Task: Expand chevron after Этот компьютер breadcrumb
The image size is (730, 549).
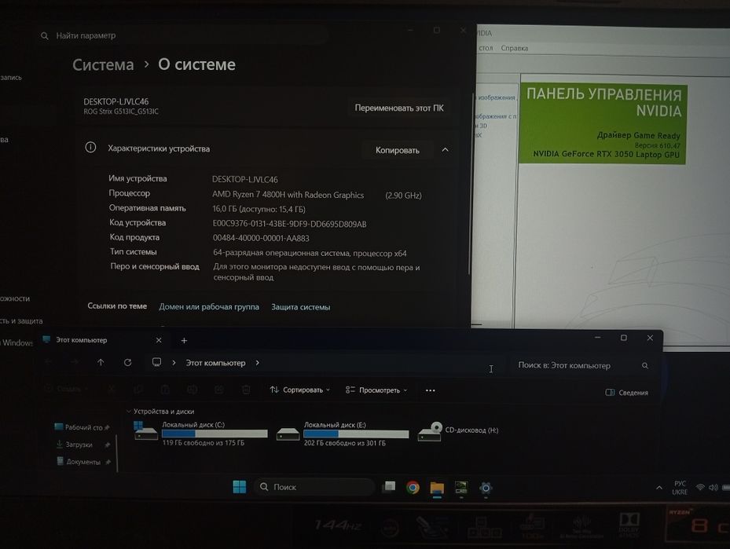Action: tap(258, 362)
